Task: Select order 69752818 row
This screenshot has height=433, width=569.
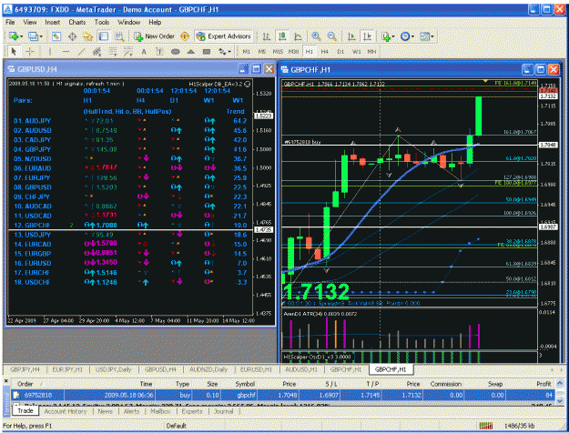Action: (283, 395)
